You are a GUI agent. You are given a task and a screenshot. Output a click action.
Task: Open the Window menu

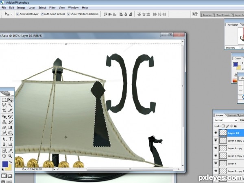tap(73, 7)
